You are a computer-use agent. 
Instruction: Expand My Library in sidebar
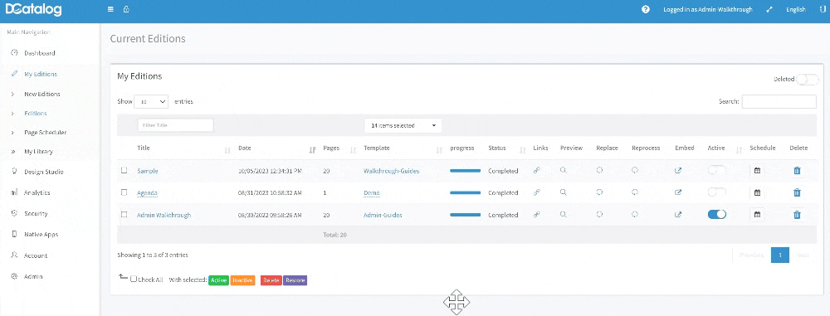click(x=38, y=152)
